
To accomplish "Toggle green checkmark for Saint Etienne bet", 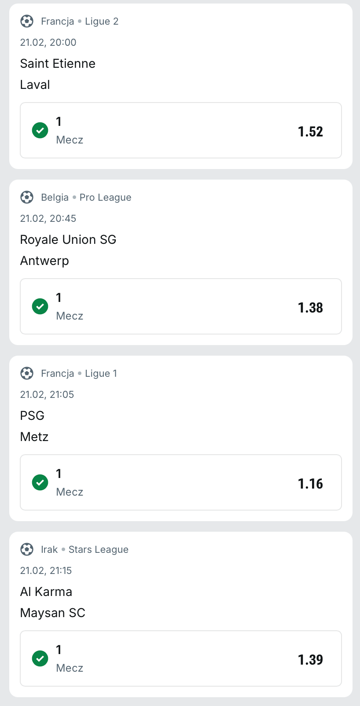I will click(x=40, y=130).
